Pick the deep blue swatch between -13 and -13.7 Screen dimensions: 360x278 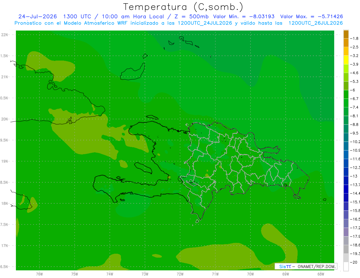point(346,180)
